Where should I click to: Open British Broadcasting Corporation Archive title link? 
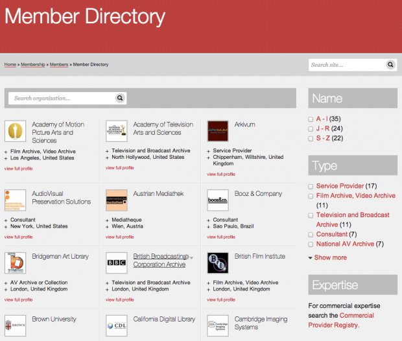tap(161, 260)
